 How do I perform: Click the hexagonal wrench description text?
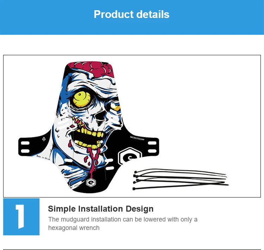pyautogui.click(x=123, y=224)
